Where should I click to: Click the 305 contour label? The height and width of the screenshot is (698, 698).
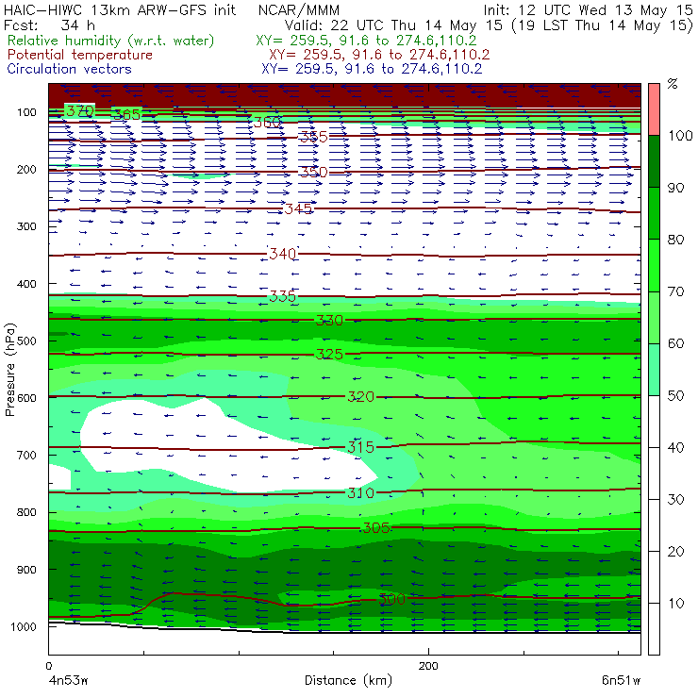376,528
